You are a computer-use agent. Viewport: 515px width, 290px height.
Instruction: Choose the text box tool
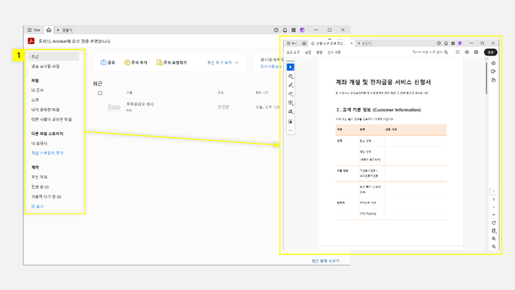pyautogui.click(x=290, y=103)
